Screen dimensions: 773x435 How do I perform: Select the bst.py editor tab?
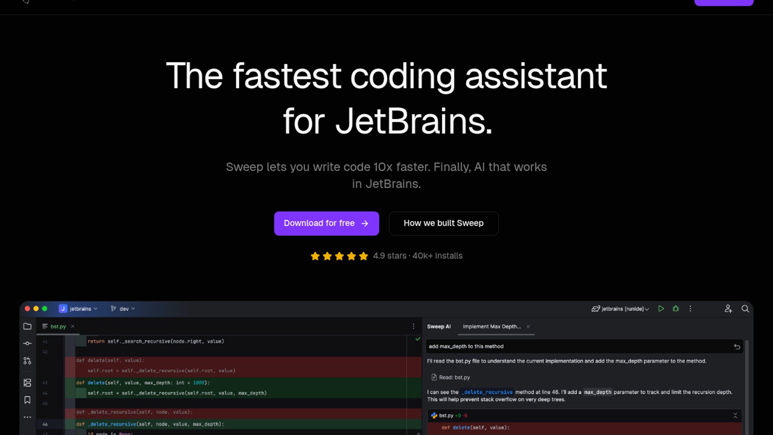click(58, 326)
